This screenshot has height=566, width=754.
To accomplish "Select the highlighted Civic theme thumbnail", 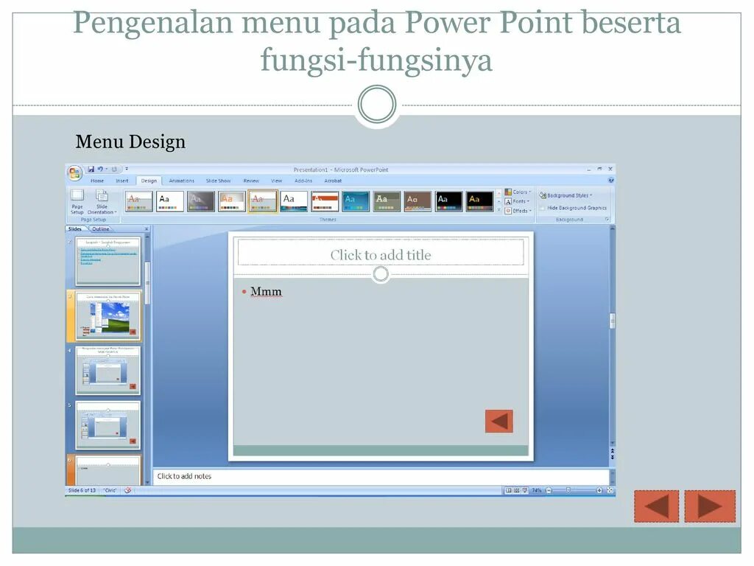I will [x=263, y=201].
